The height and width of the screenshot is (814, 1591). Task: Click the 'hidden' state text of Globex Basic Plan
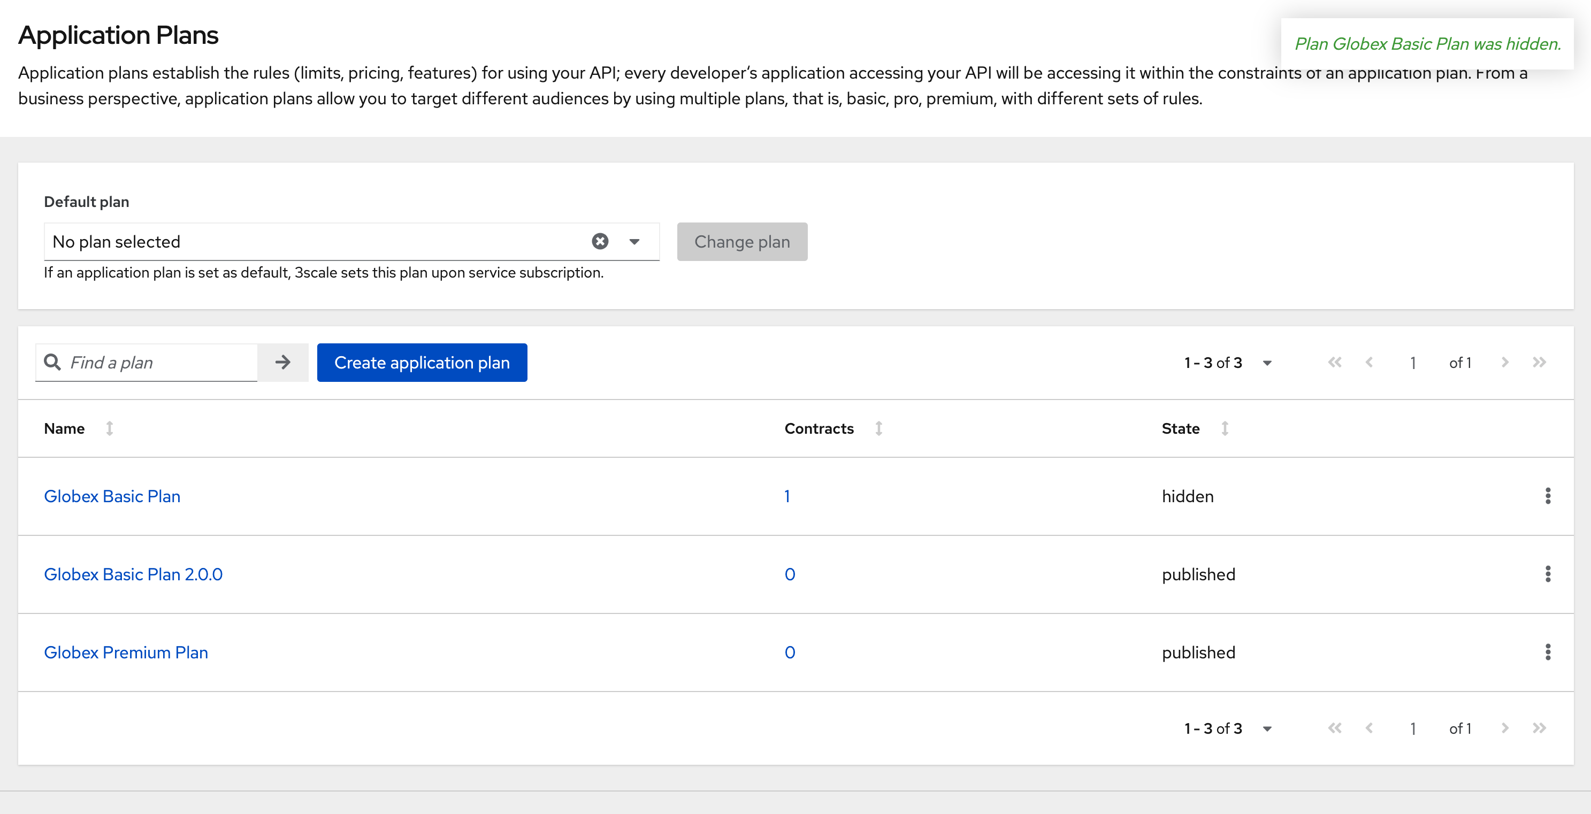click(1187, 496)
